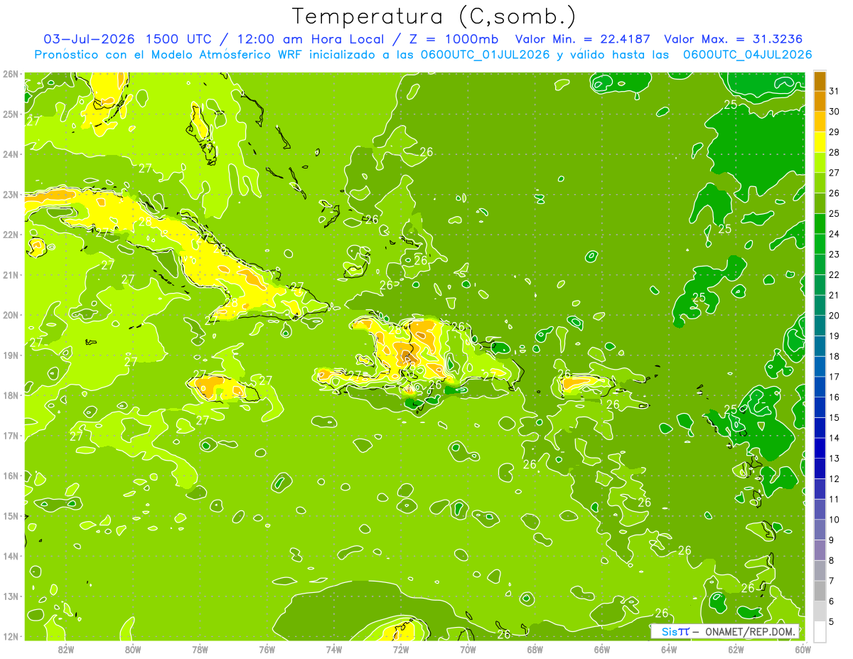Click the colorbar swatch between 23 and 24
The width and height of the screenshot is (853, 659).
tap(820, 244)
